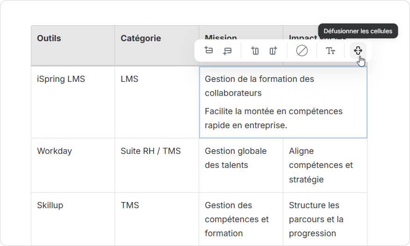This screenshot has height=246, width=410.
Task: Insert a row above the cell
Action: [x=209, y=51]
